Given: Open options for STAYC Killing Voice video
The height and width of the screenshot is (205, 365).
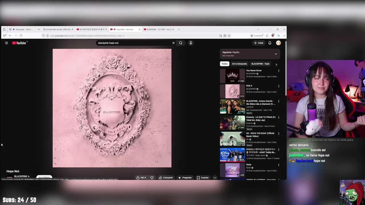Looking at the screenshot, I should point(279,149).
